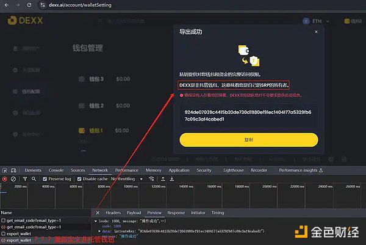Switch to the Memory tab
The width and height of the screenshot is (366, 245).
[153, 170]
